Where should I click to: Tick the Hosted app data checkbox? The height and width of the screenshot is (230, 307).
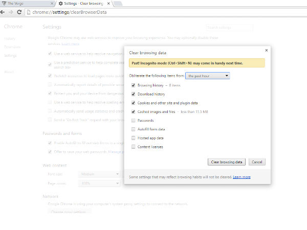tap(134, 138)
